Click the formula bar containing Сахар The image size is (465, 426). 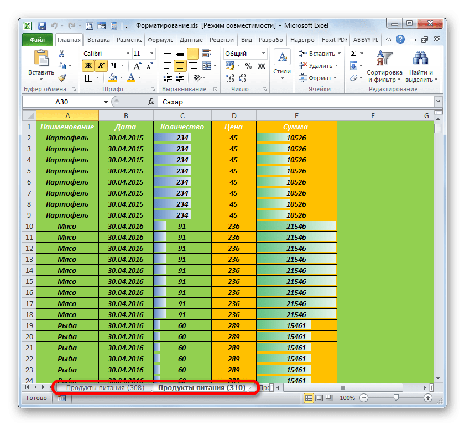pos(296,102)
